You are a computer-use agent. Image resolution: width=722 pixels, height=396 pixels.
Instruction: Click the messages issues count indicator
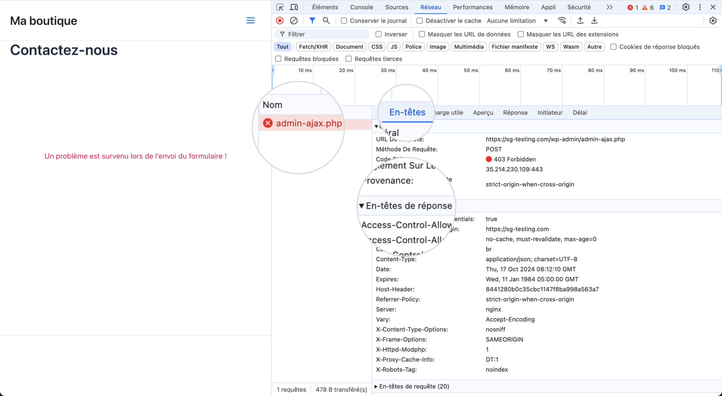[665, 7]
